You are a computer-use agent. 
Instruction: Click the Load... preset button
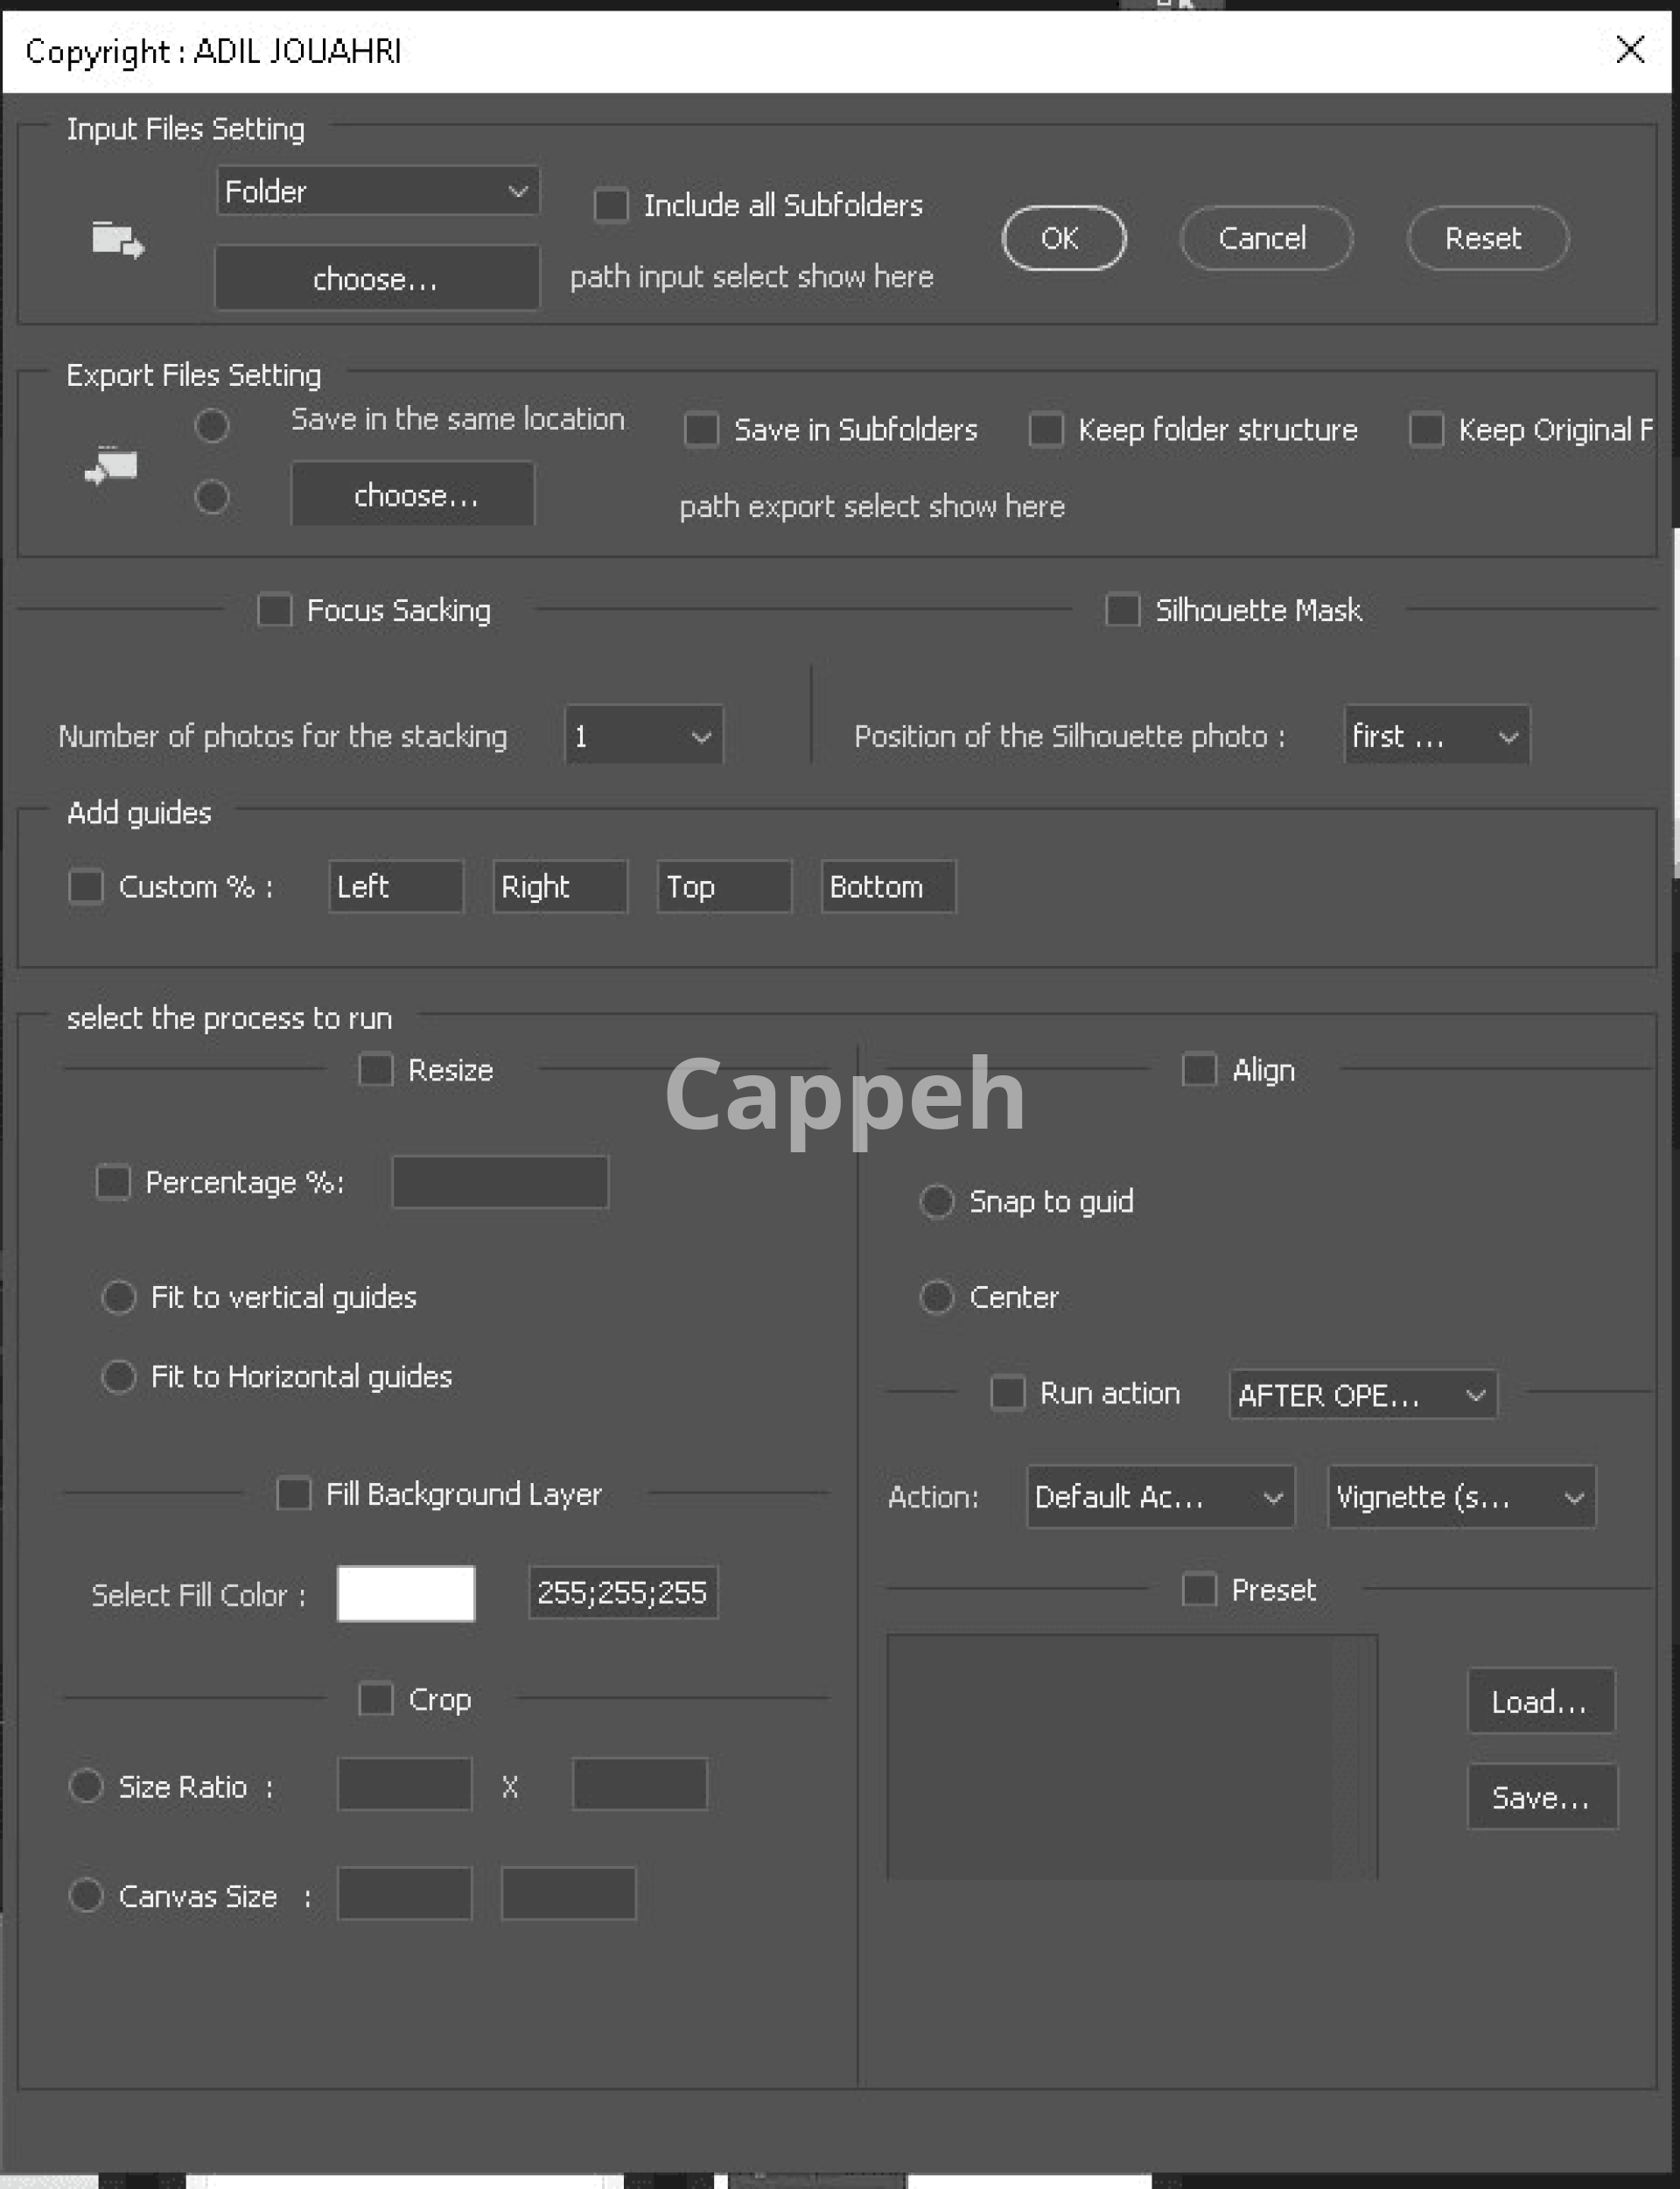pyautogui.click(x=1540, y=1701)
